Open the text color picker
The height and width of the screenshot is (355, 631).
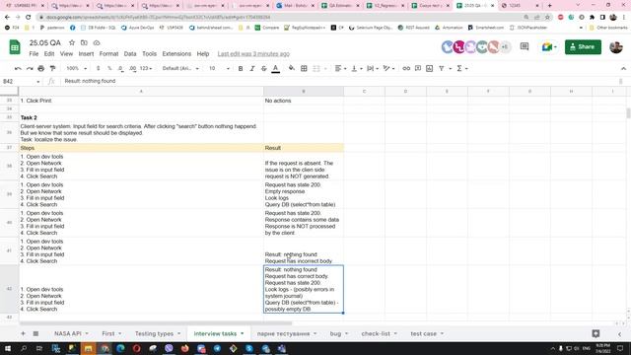pyautogui.click(x=276, y=68)
